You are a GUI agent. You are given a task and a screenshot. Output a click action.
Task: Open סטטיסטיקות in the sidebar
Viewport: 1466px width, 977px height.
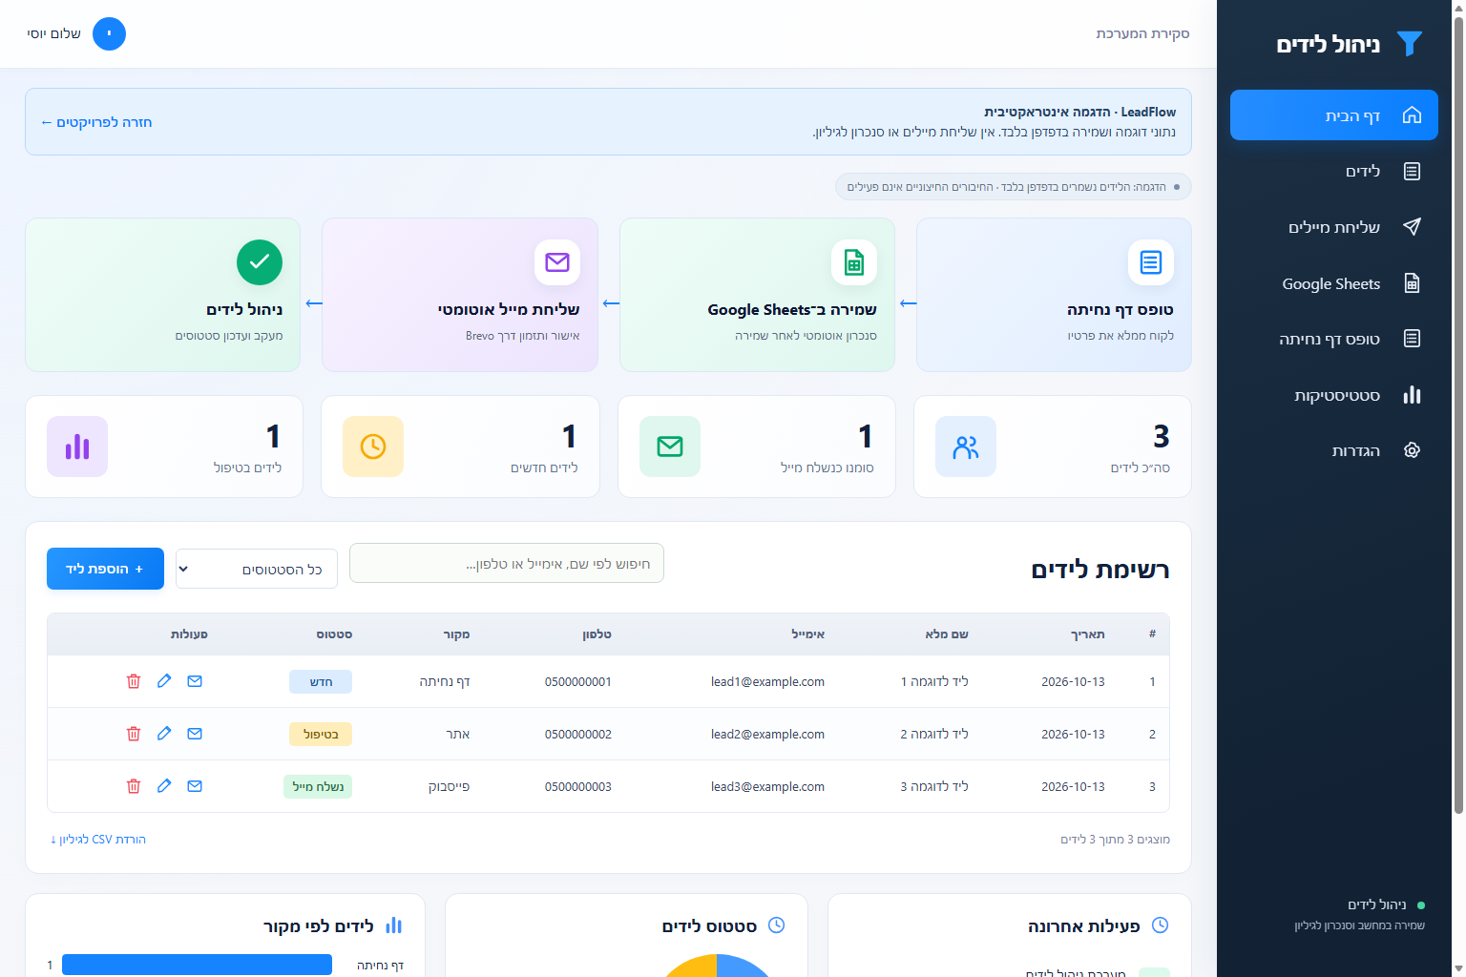pyautogui.click(x=1334, y=395)
